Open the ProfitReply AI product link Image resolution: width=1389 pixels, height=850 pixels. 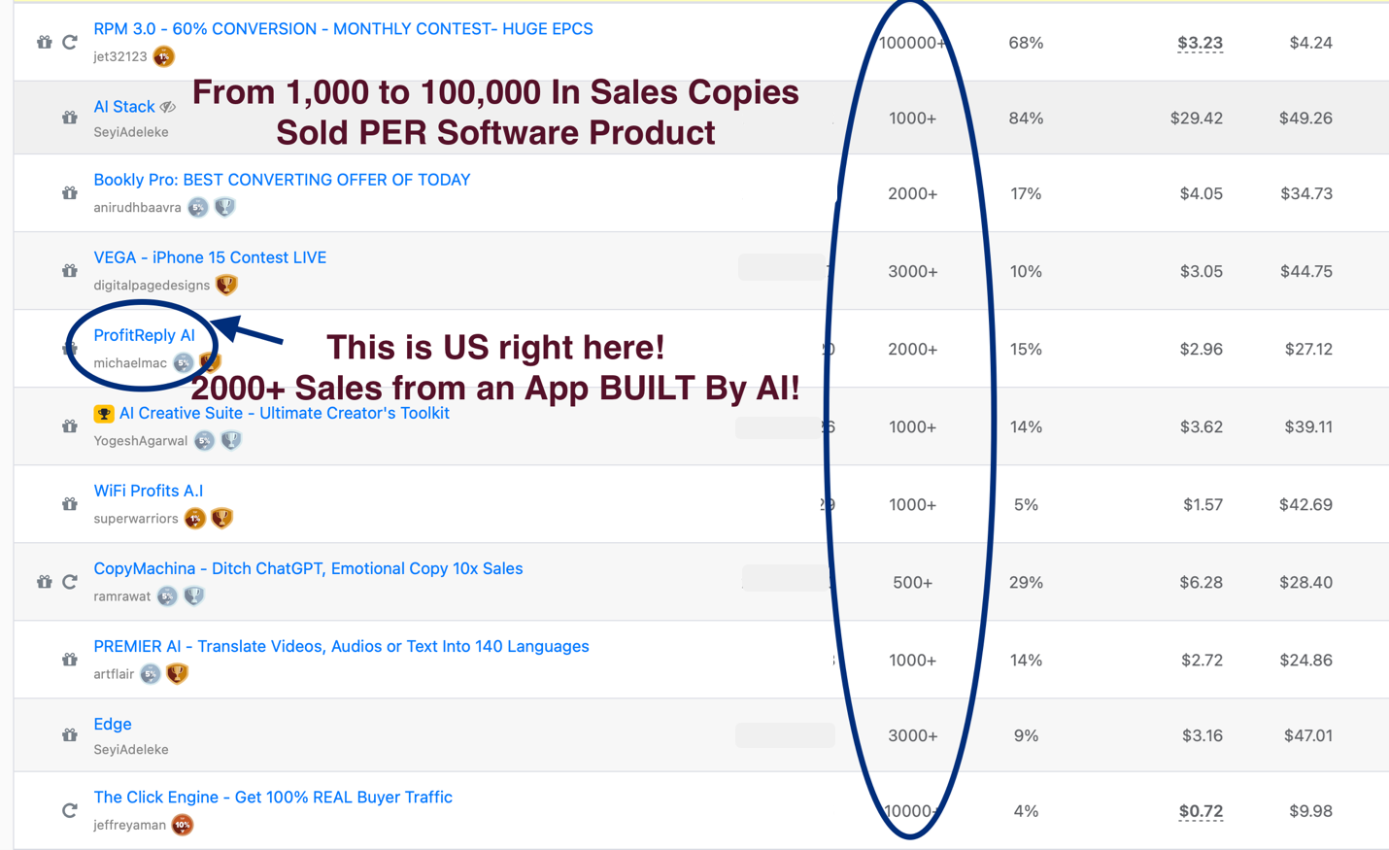coord(144,335)
